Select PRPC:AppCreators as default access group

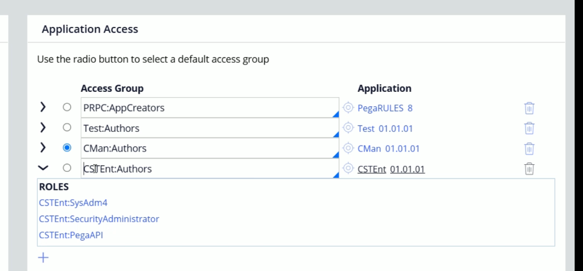[67, 107]
